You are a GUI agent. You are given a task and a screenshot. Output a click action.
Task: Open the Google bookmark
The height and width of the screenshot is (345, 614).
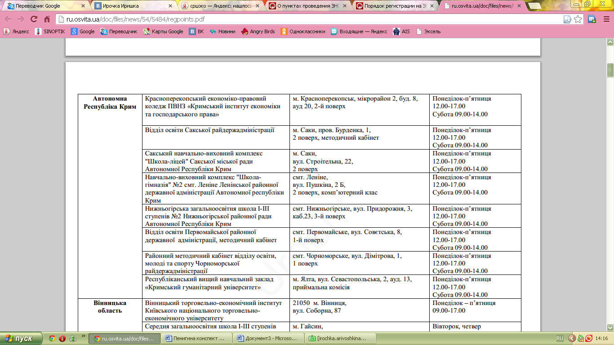[83, 31]
